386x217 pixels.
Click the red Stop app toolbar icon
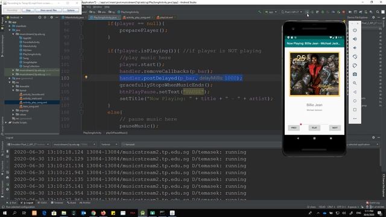point(344,12)
